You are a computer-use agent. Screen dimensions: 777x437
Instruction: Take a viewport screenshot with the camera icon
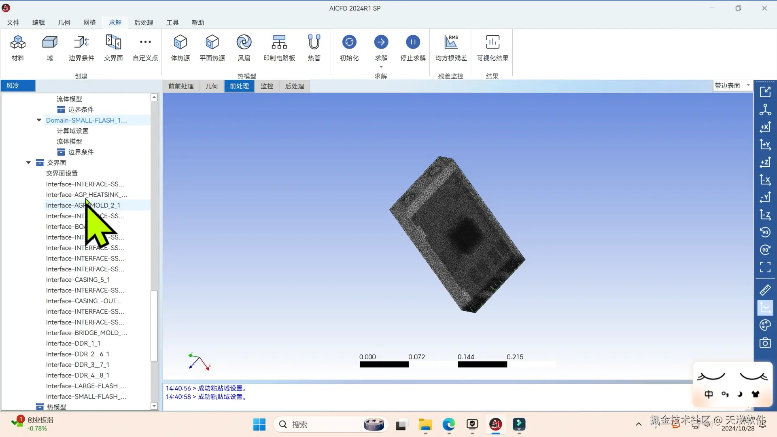[x=765, y=343]
